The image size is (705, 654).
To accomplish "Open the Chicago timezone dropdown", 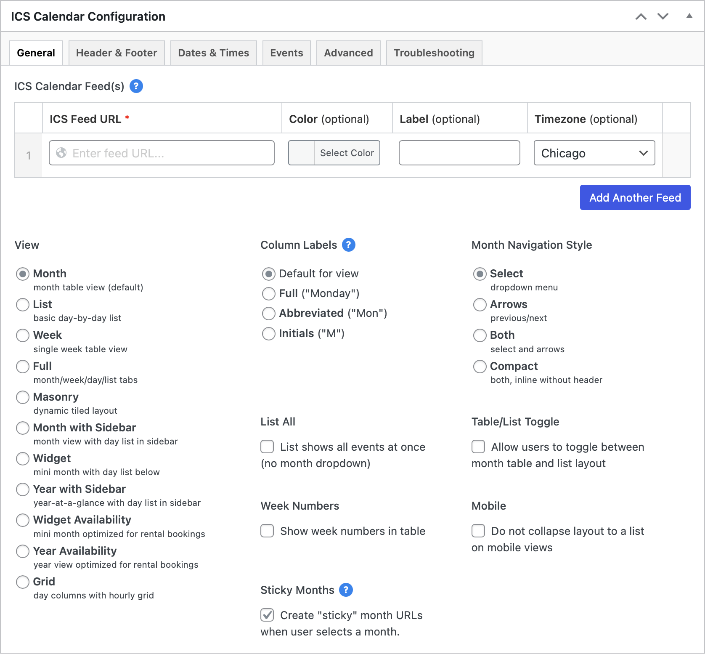I will pyautogui.click(x=594, y=153).
